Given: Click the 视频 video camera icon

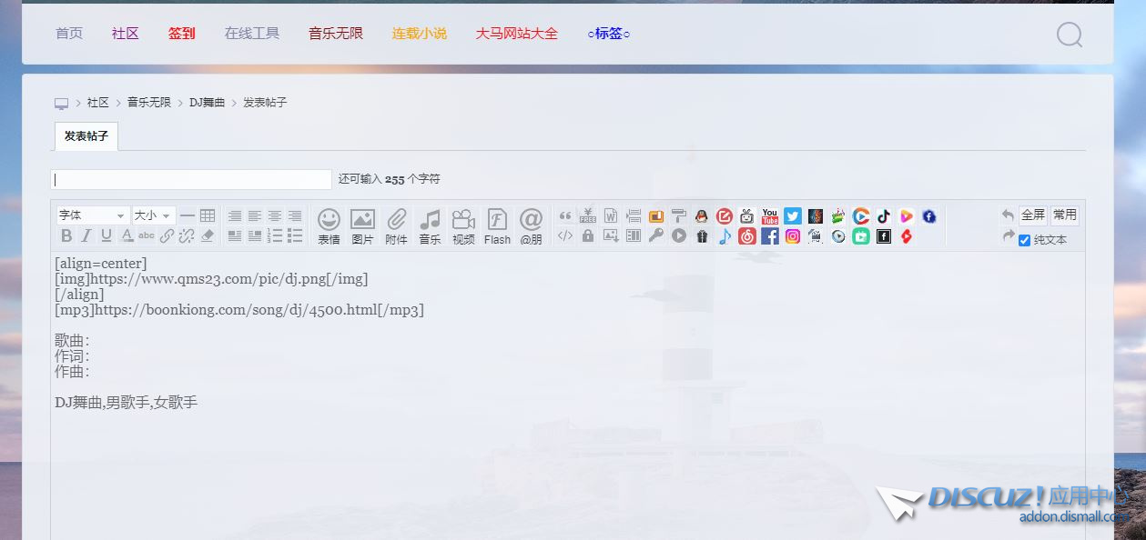Looking at the screenshot, I should 463,225.
